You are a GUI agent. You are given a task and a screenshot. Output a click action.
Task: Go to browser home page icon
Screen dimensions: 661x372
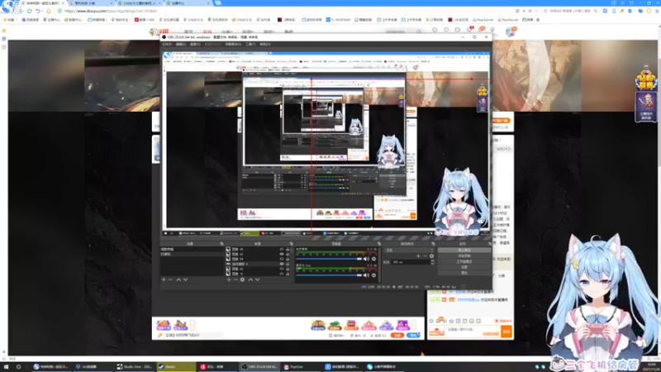pos(49,11)
